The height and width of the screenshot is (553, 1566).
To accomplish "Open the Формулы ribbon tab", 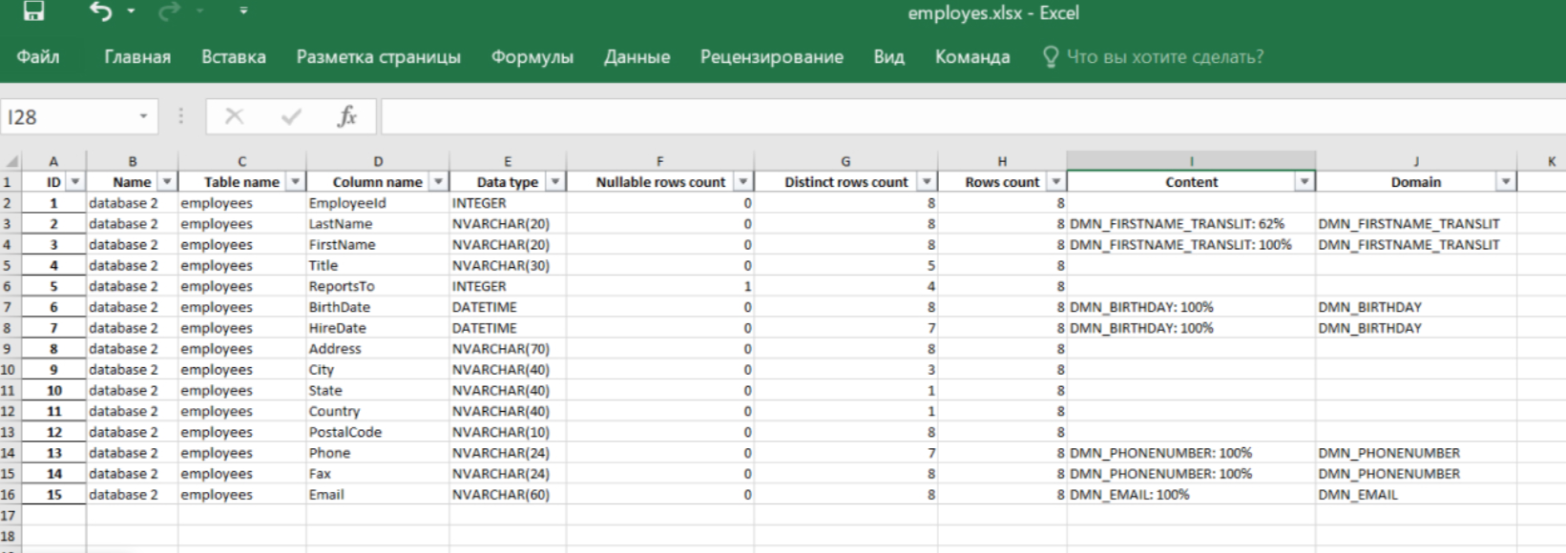I will click(532, 57).
